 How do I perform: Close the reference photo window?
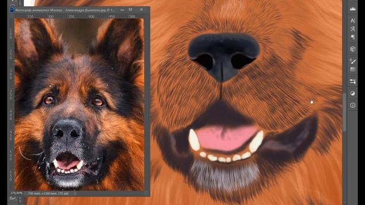point(141,10)
